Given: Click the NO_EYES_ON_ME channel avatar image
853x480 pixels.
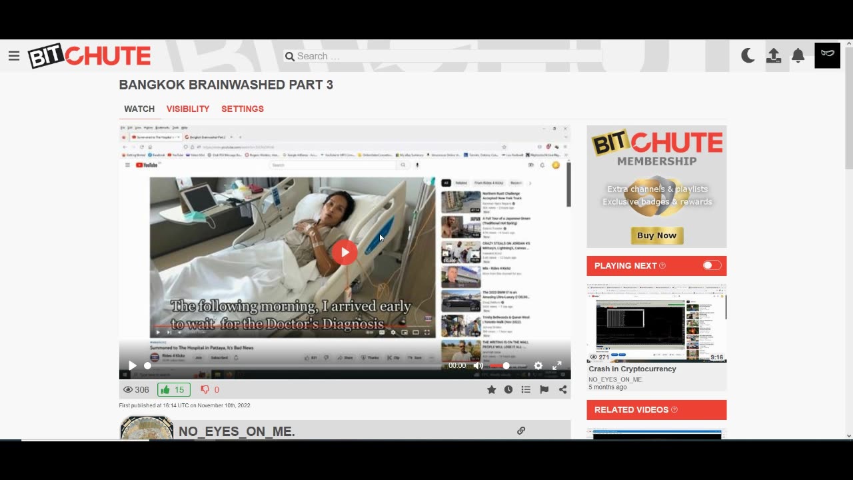Looking at the screenshot, I should (147, 428).
